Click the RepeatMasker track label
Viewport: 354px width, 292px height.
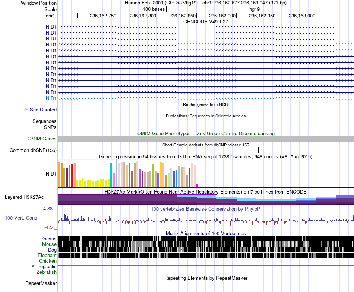41,283
